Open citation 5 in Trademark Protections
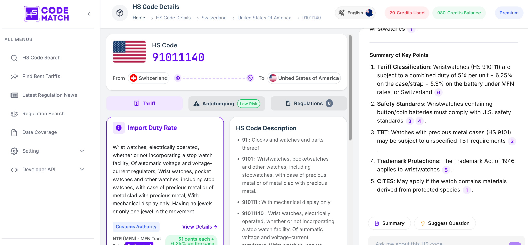 446,170
